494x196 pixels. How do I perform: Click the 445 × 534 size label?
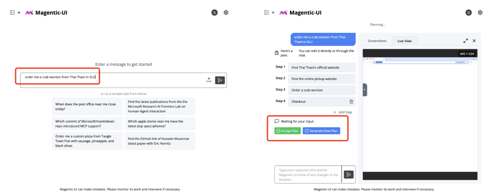point(467,54)
